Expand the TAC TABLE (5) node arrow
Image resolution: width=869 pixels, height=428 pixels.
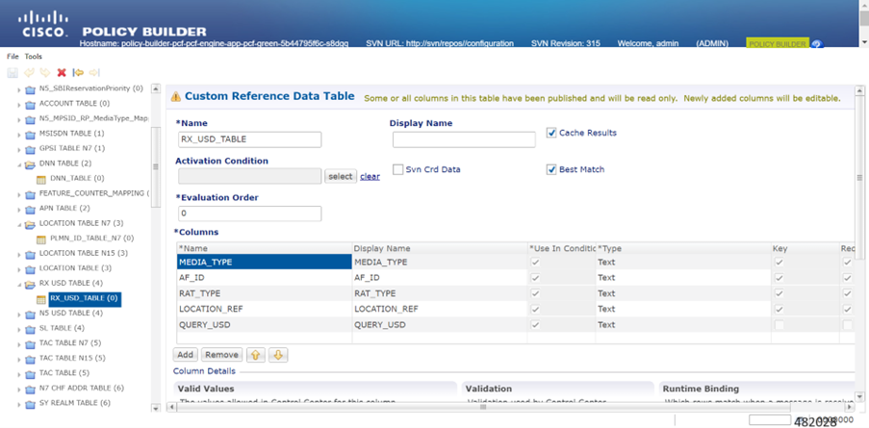(x=19, y=374)
